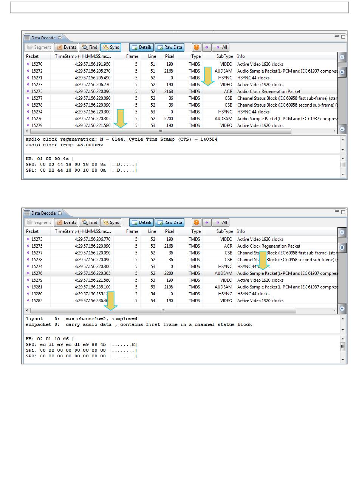
Task: Click the horizontal scrollbar thumb in upper table
Action: (x=161, y=131)
